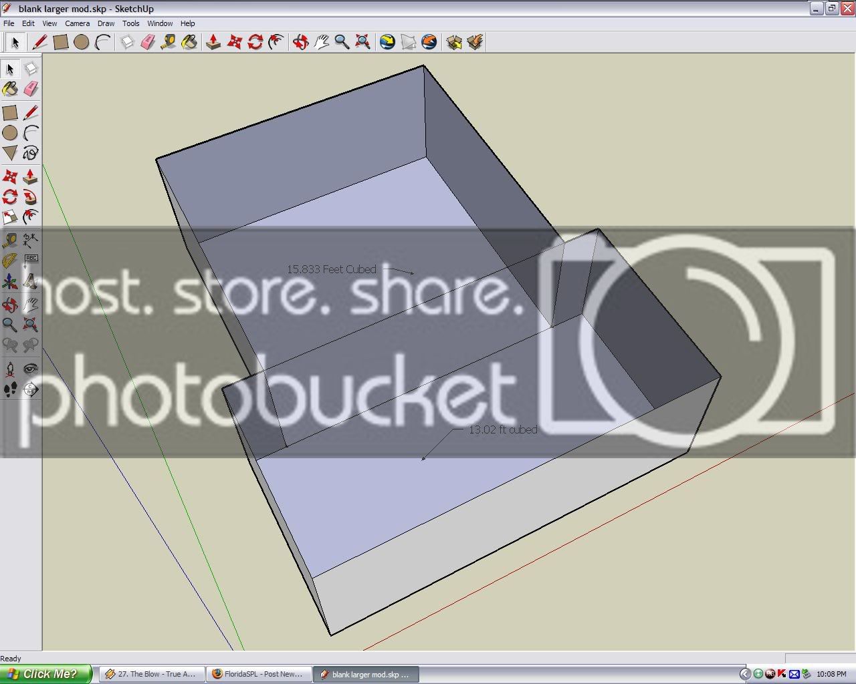Select the 3D Text tool

[x=31, y=281]
